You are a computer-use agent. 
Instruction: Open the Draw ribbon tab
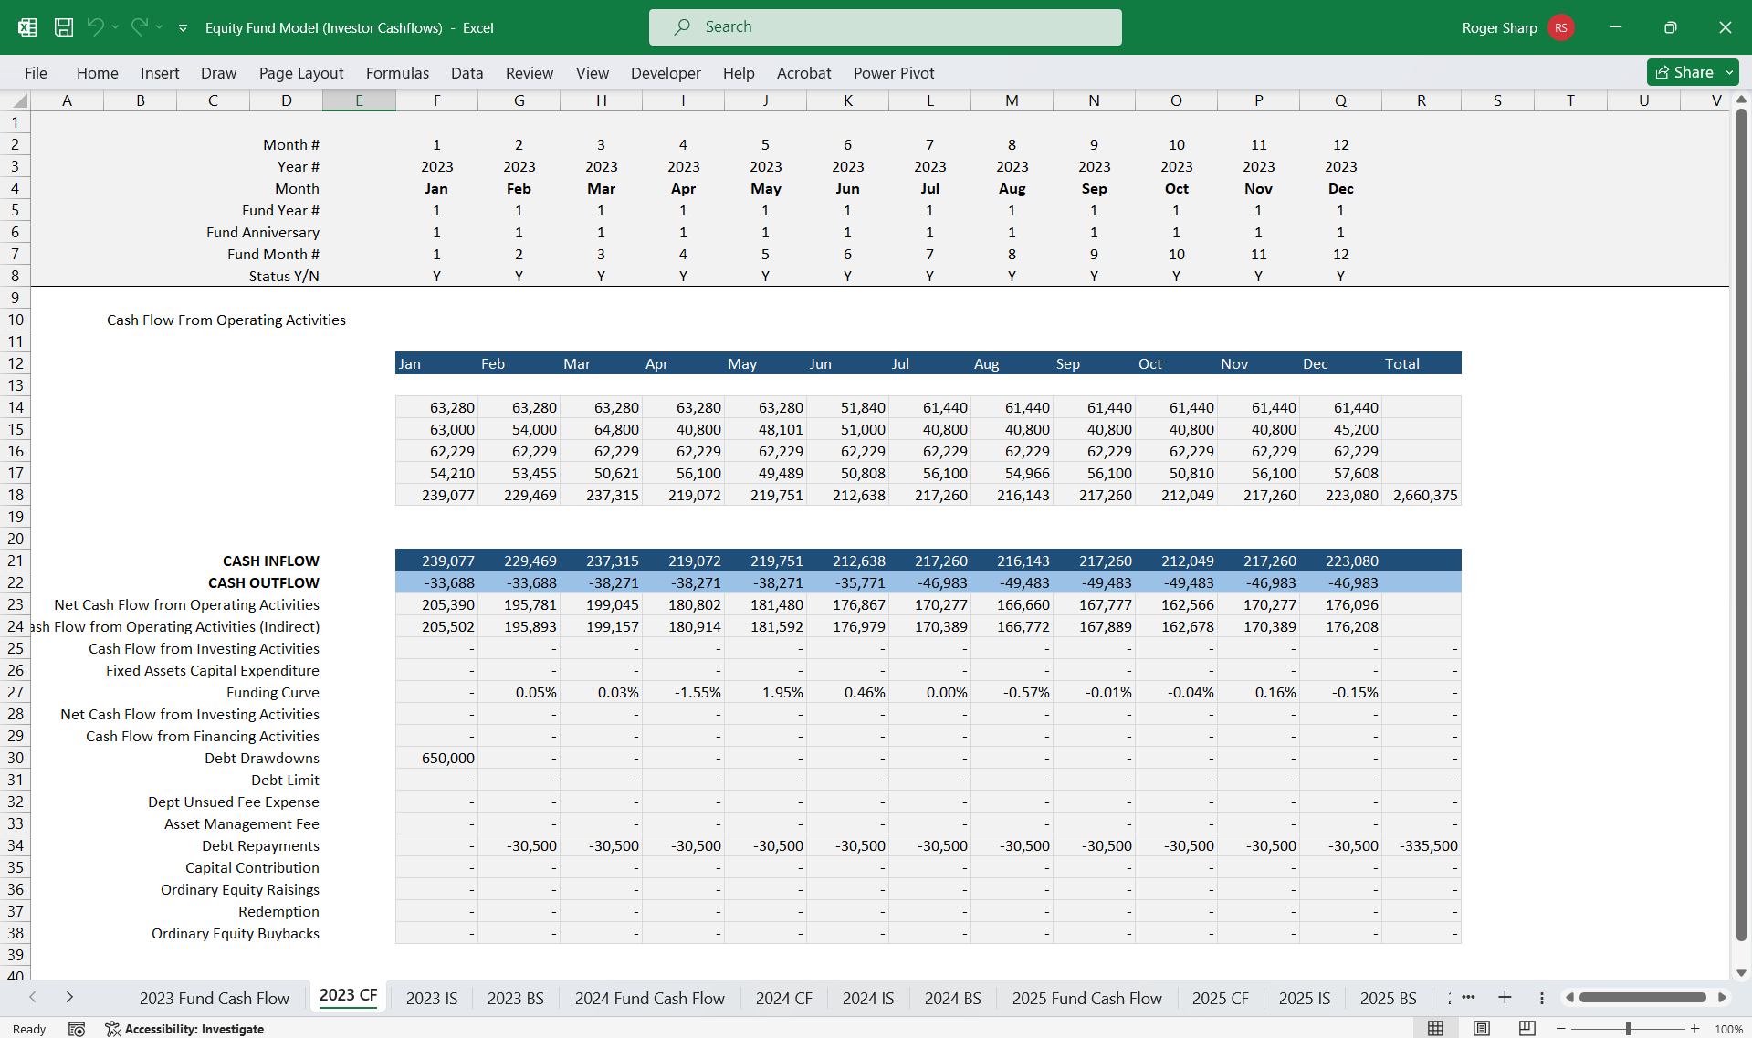click(x=218, y=73)
